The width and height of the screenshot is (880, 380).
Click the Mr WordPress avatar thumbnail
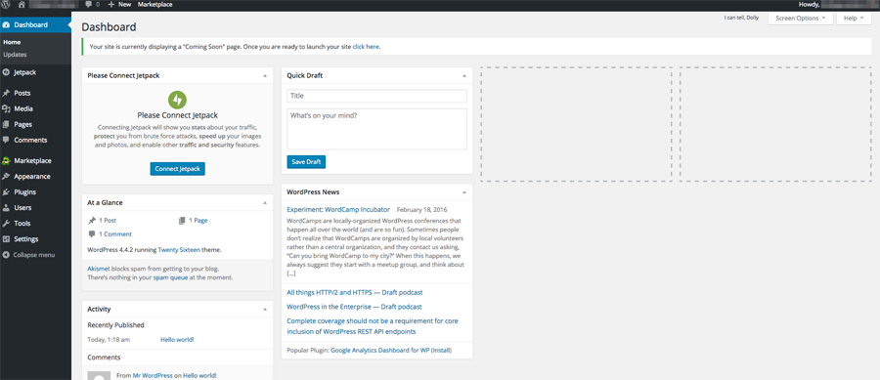[99, 375]
